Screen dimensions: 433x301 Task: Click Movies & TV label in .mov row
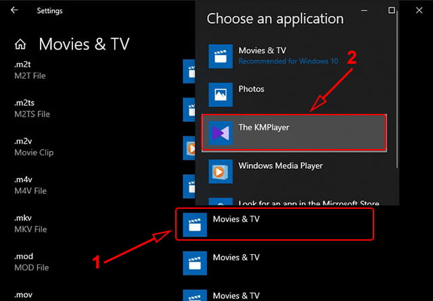236,296
